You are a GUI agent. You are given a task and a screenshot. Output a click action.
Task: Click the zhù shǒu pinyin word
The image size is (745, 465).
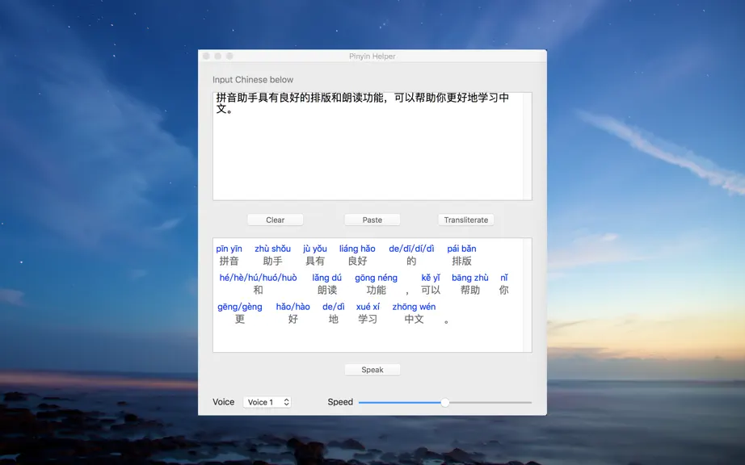coord(273,249)
